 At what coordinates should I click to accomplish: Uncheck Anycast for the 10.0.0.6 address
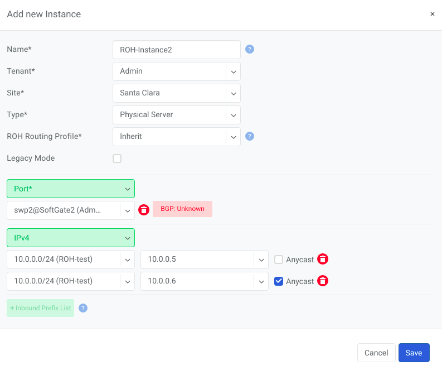(x=279, y=281)
